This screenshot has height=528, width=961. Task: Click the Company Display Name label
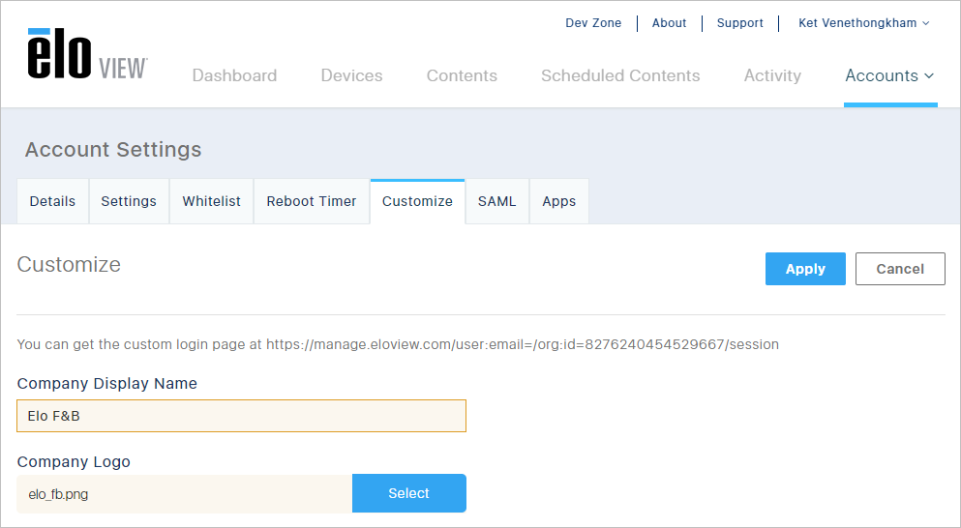pos(107,384)
